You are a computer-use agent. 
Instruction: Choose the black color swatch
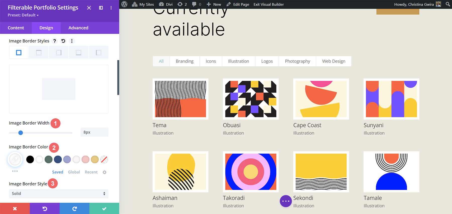(30, 159)
